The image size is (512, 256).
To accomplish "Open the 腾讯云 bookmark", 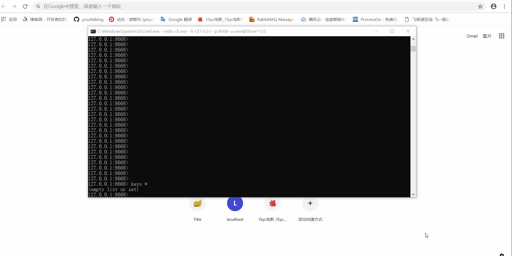I will pyautogui.click(x=323, y=19).
